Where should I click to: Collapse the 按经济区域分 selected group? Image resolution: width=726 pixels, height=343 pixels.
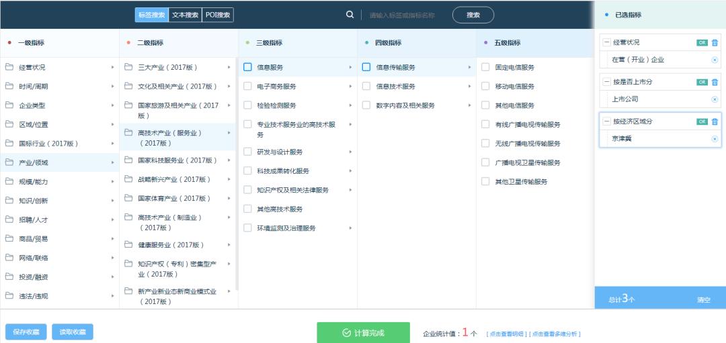[606, 121]
